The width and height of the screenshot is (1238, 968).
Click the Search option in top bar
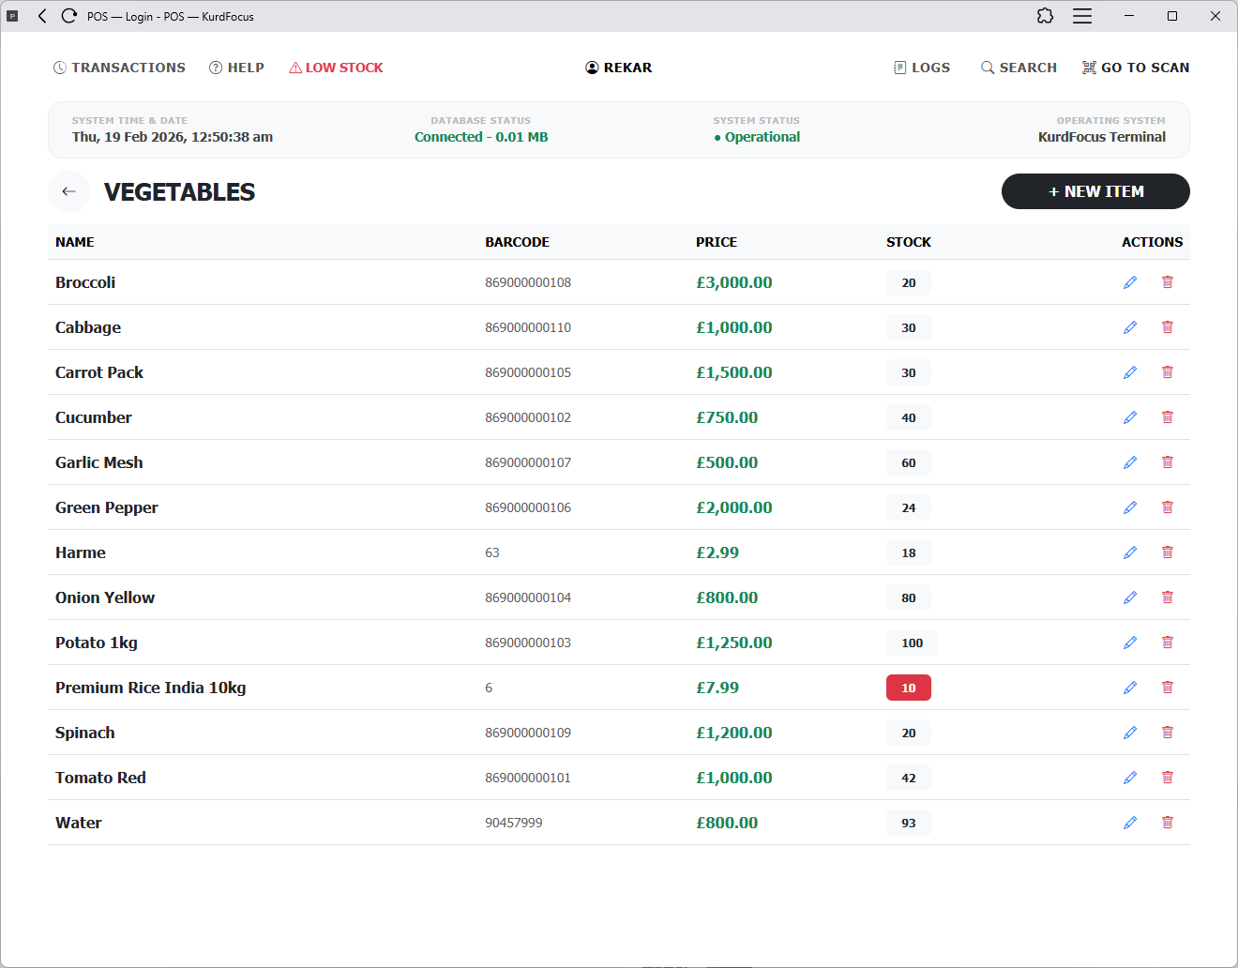tap(1019, 68)
